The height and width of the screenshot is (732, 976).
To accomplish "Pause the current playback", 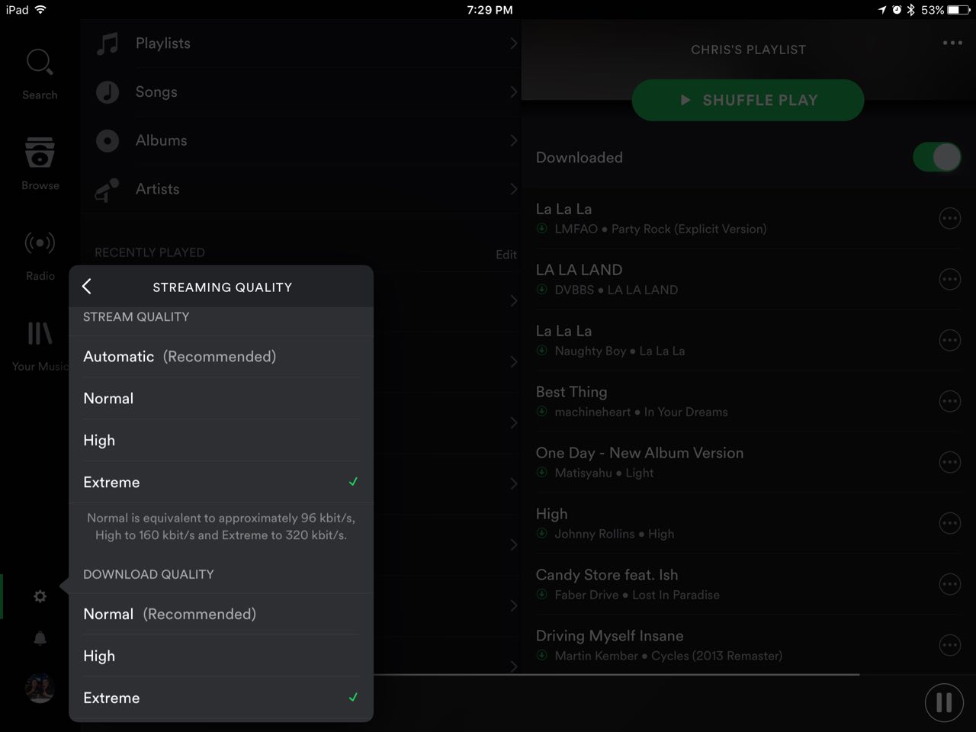I will tap(944, 702).
